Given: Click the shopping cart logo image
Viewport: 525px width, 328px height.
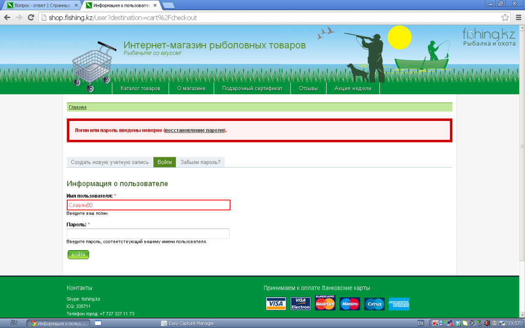Looking at the screenshot, I should [x=91, y=66].
